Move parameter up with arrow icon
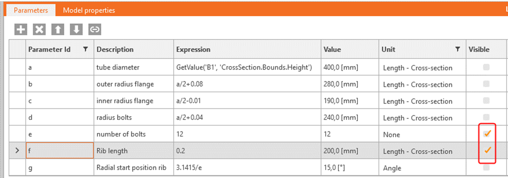The height and width of the screenshot is (178, 508). (x=58, y=30)
